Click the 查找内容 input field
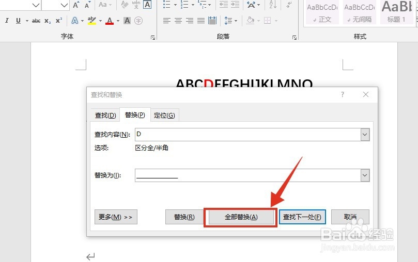Image resolution: width=418 pixels, height=262 pixels. [248, 135]
